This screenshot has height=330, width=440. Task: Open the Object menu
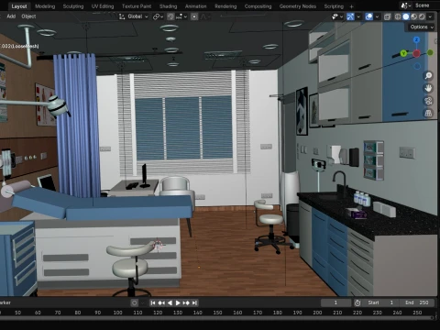click(28, 16)
